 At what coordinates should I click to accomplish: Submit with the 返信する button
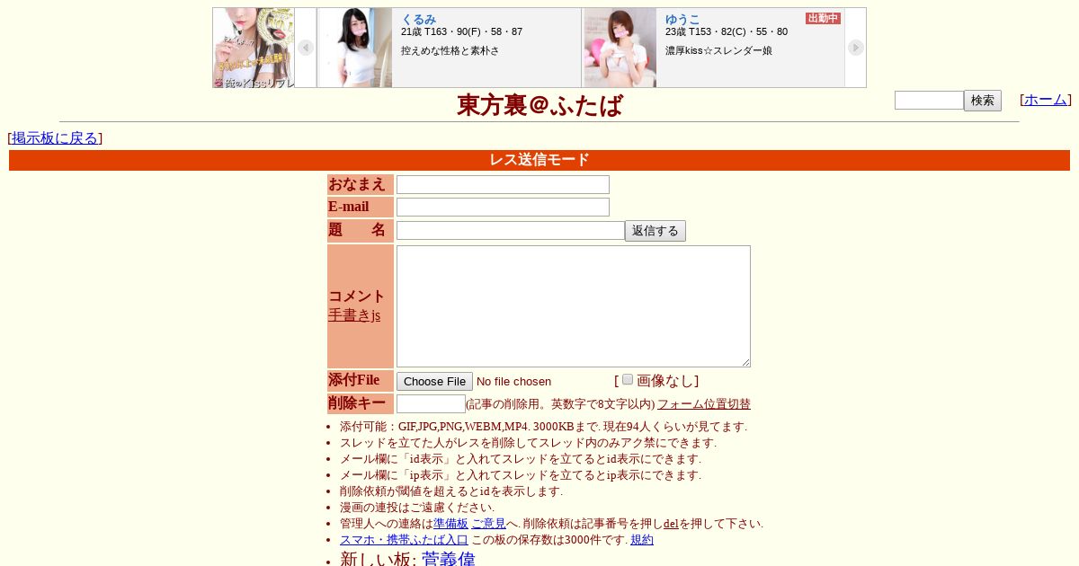(655, 231)
